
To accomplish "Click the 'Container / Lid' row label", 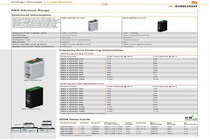I will (x=21, y=40).
